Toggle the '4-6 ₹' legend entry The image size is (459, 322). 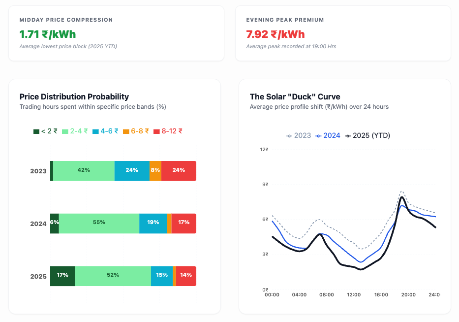pos(105,131)
